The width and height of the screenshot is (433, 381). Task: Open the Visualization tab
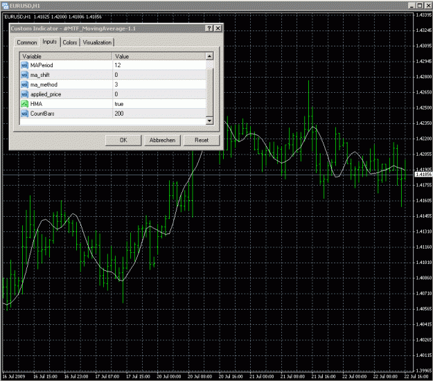click(x=97, y=42)
